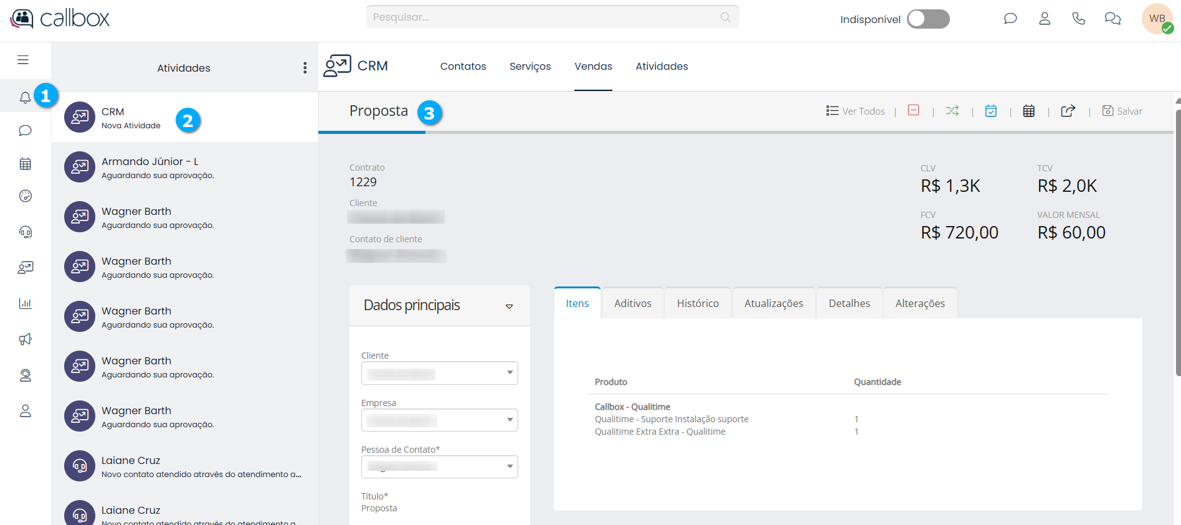Toggle the Indisponível availability switch
Image resolution: width=1181 pixels, height=525 pixels.
(x=927, y=19)
